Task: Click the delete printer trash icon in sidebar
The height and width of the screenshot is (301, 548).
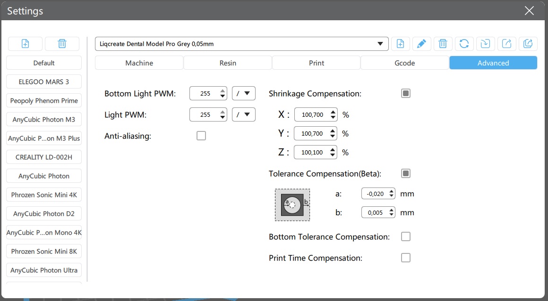Action: 62,44
